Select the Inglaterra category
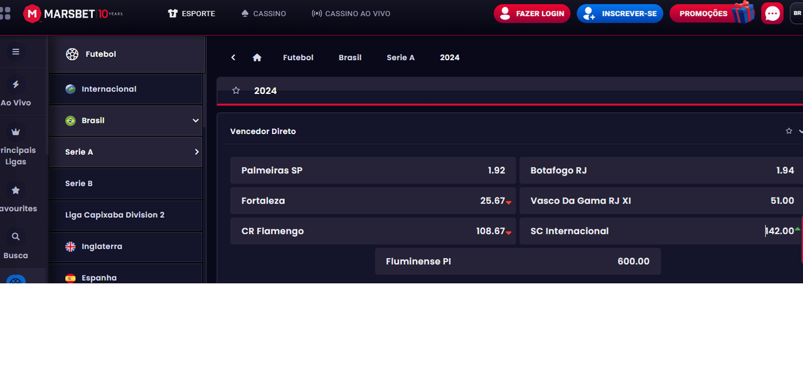 pyautogui.click(x=125, y=246)
